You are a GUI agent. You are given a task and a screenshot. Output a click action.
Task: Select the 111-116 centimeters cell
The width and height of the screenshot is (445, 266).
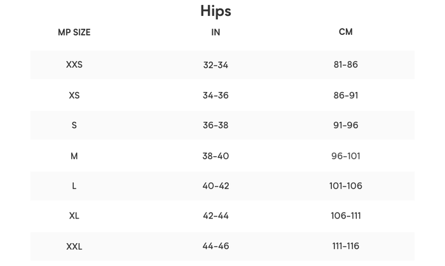[345, 246]
